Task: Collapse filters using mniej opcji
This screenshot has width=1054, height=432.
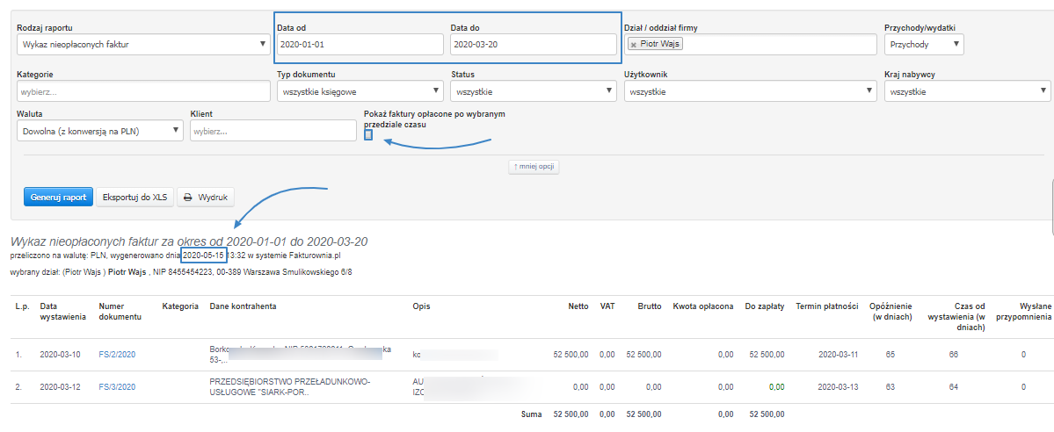Action: [x=534, y=166]
